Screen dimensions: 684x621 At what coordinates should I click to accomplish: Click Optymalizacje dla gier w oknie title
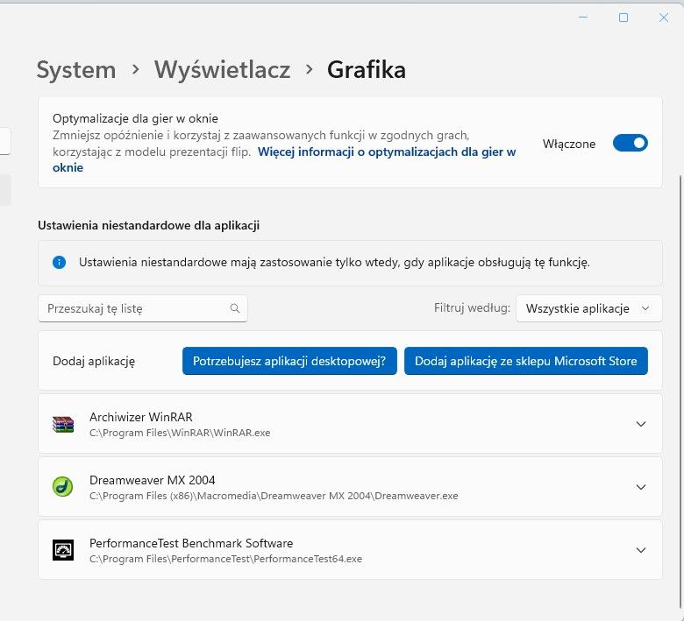click(135, 118)
